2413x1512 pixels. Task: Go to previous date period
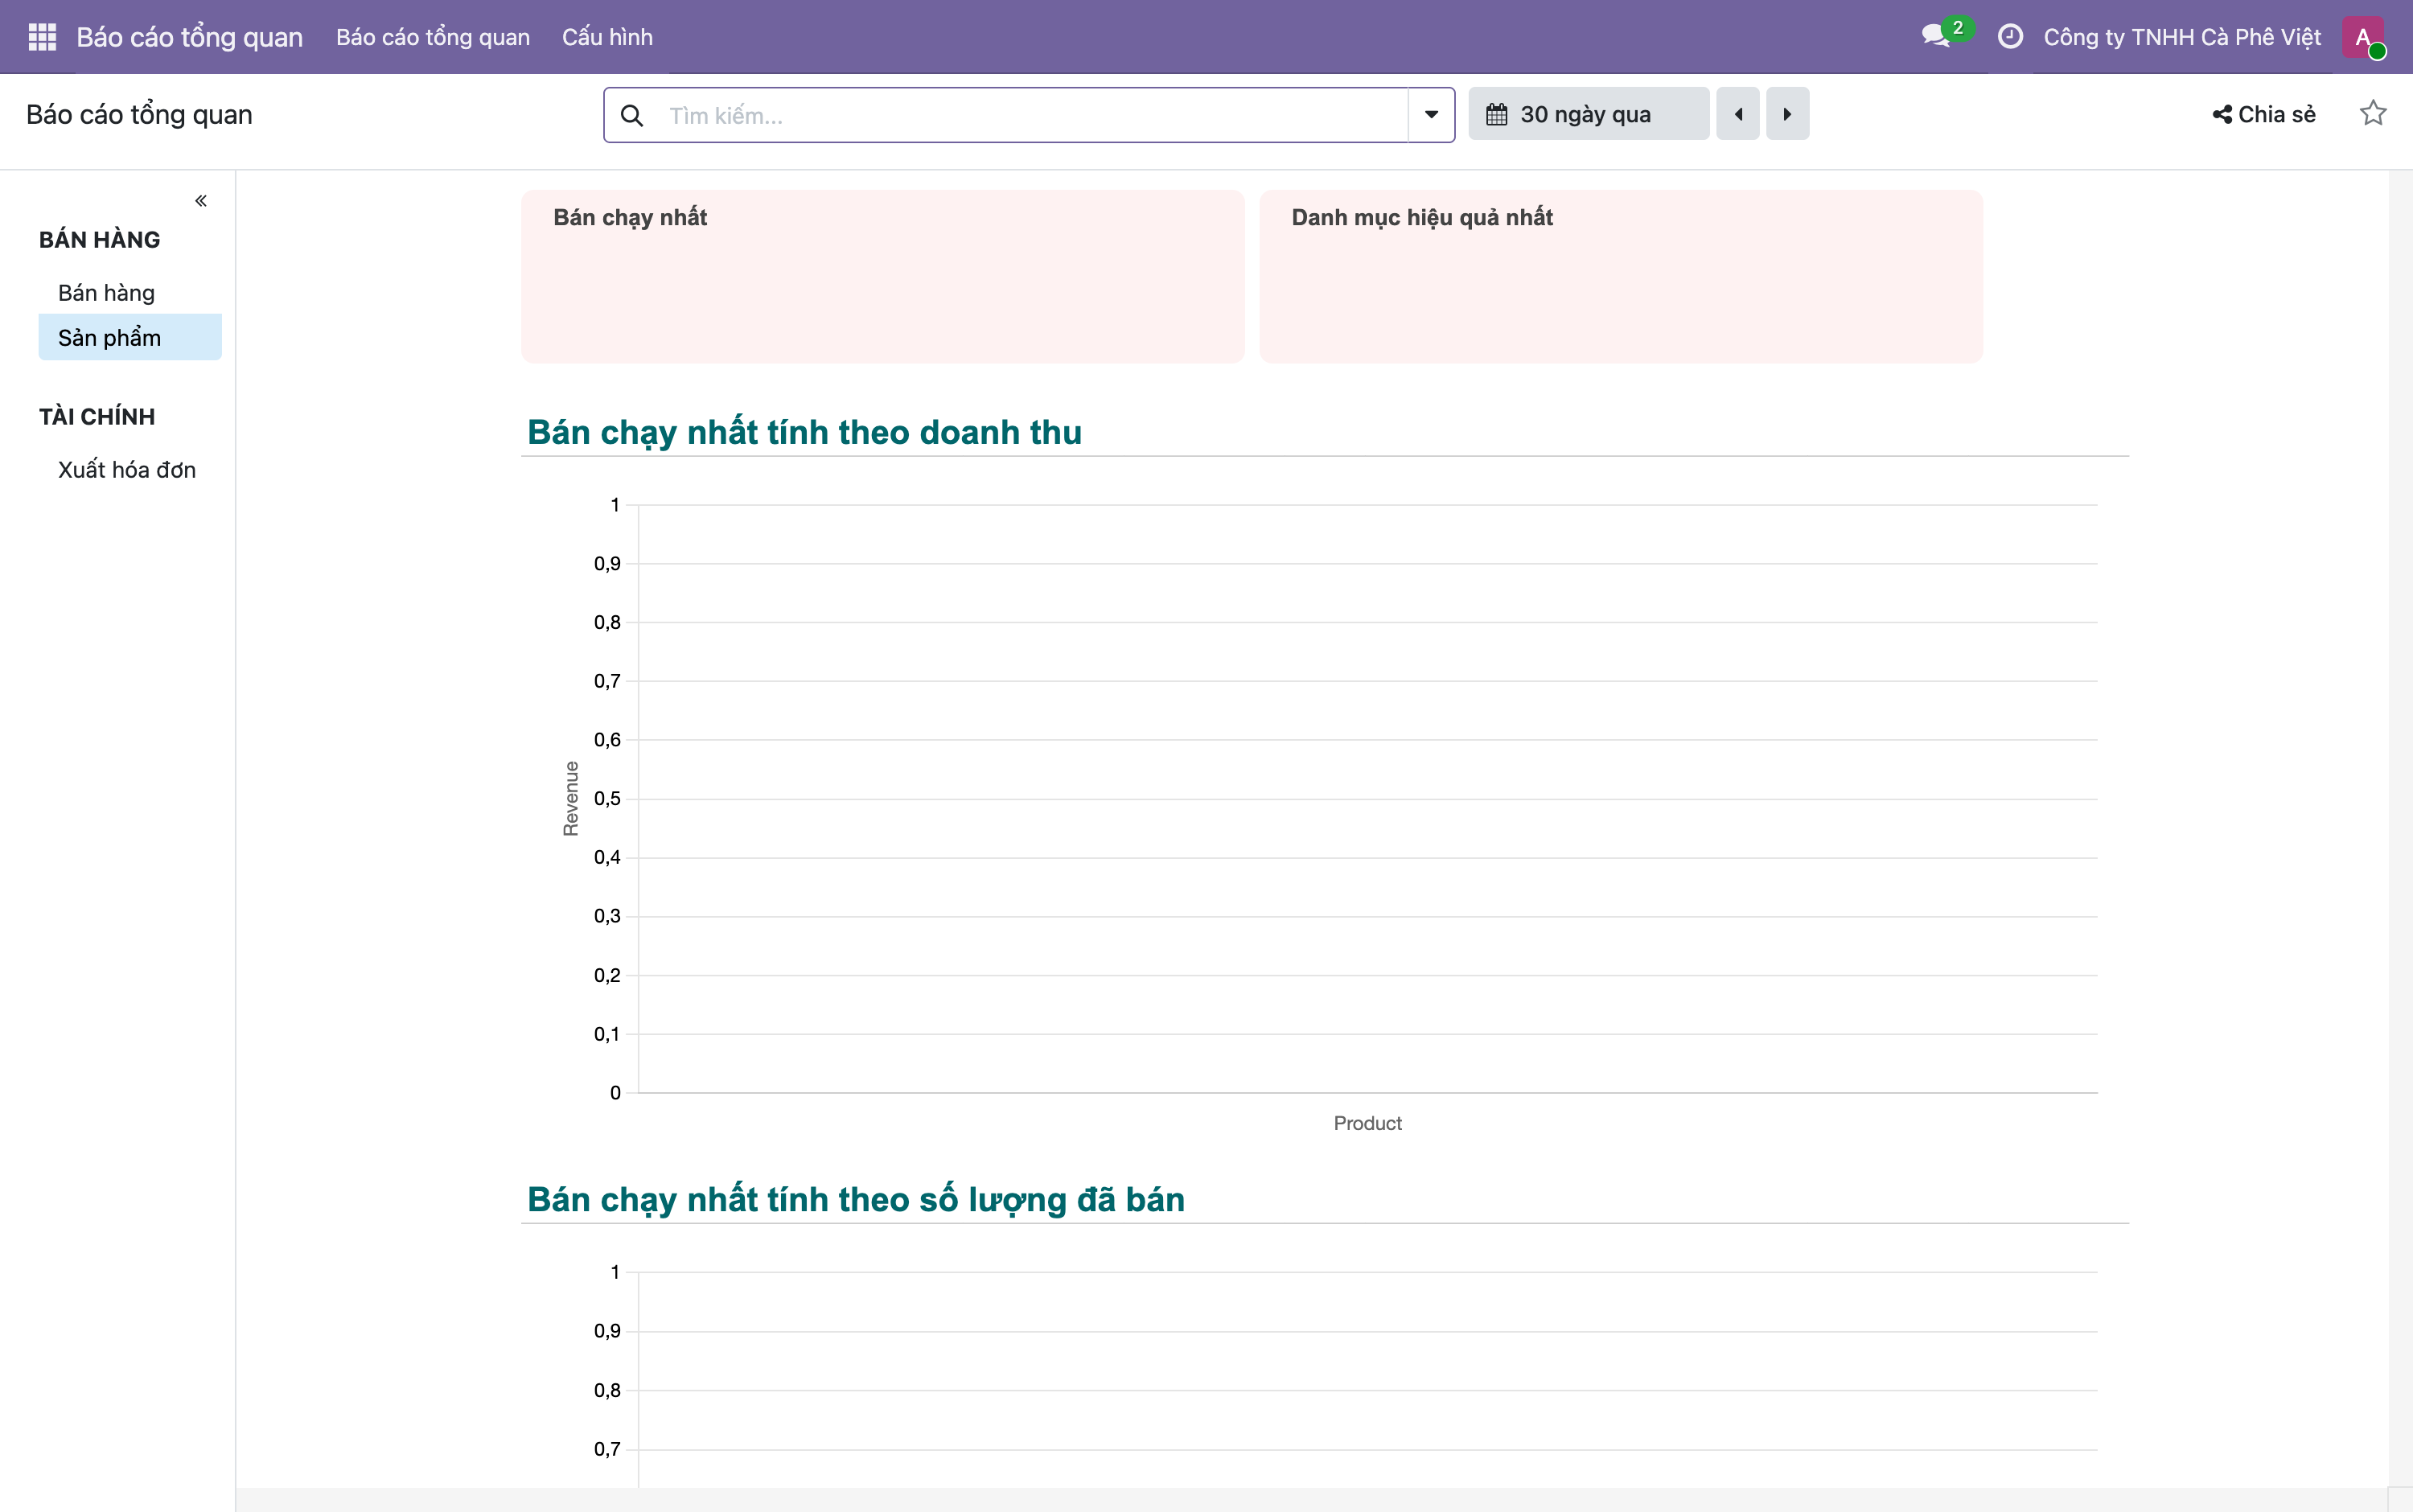click(1738, 114)
